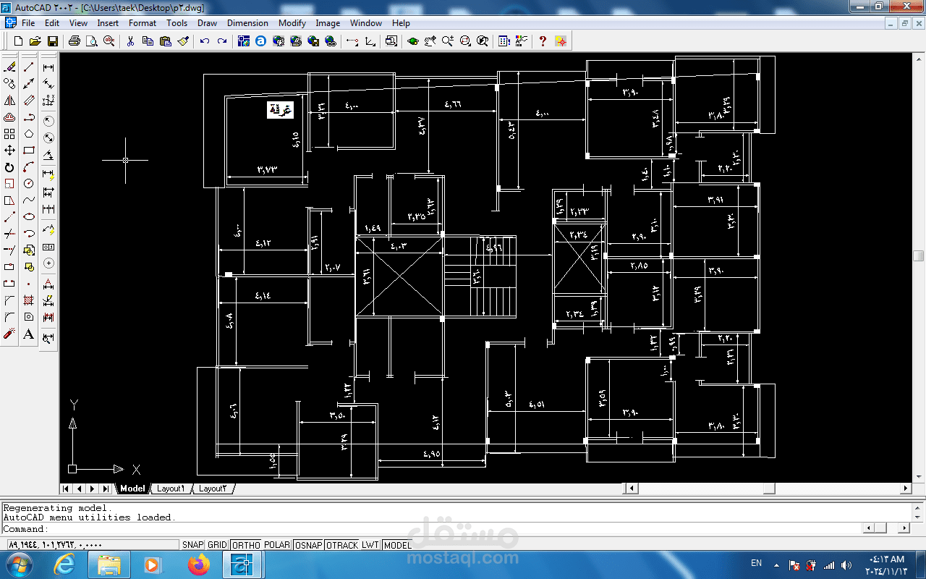Click the Save diskette icon
Screen dimensions: 926x579
pyautogui.click(x=52, y=41)
